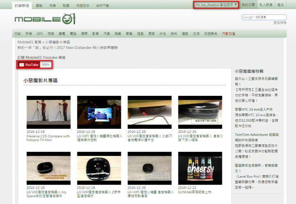Open the 時尚 category menu
This screenshot has width=296, height=204.
pos(173,34)
